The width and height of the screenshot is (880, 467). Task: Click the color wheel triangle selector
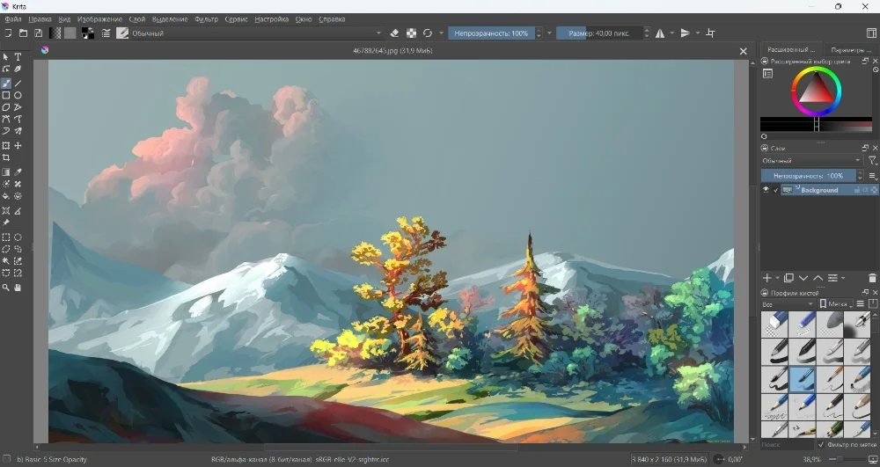pos(816,89)
